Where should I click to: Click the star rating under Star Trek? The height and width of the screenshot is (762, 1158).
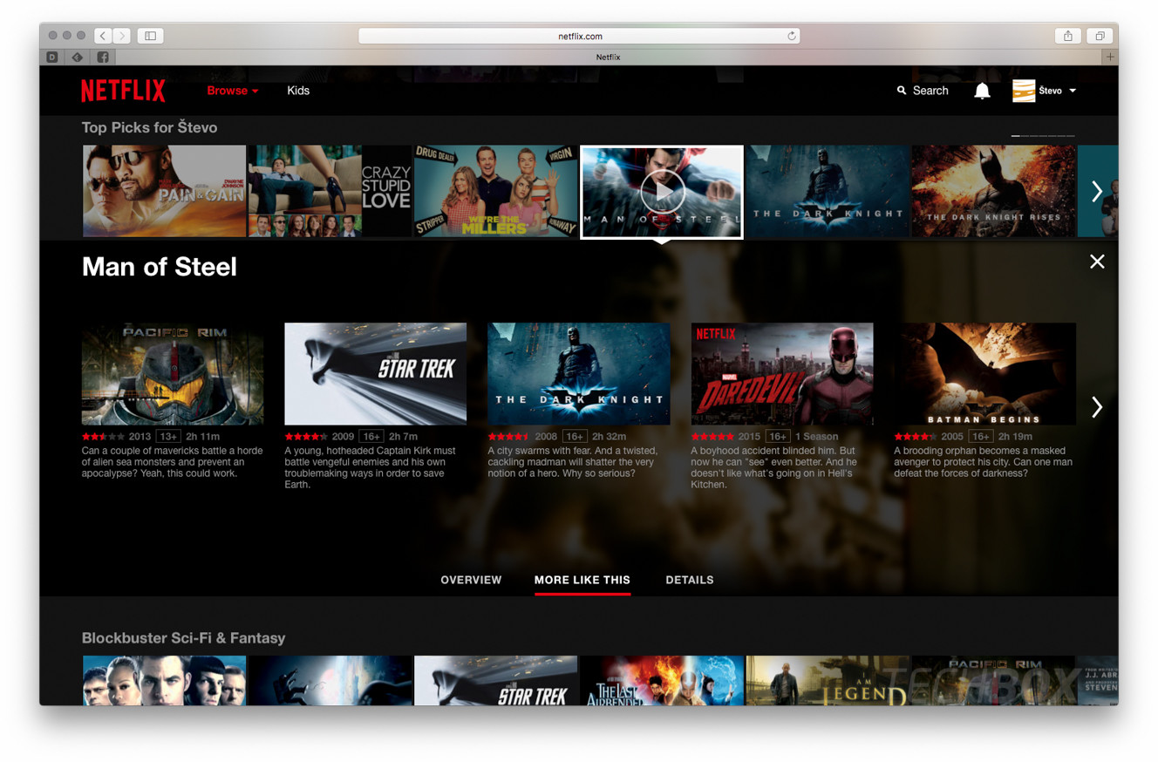click(307, 436)
